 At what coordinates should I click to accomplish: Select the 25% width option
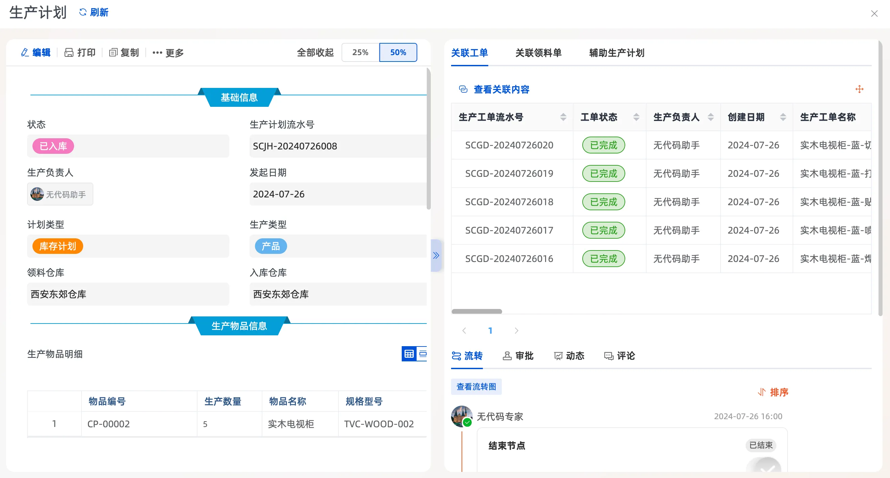(x=360, y=52)
